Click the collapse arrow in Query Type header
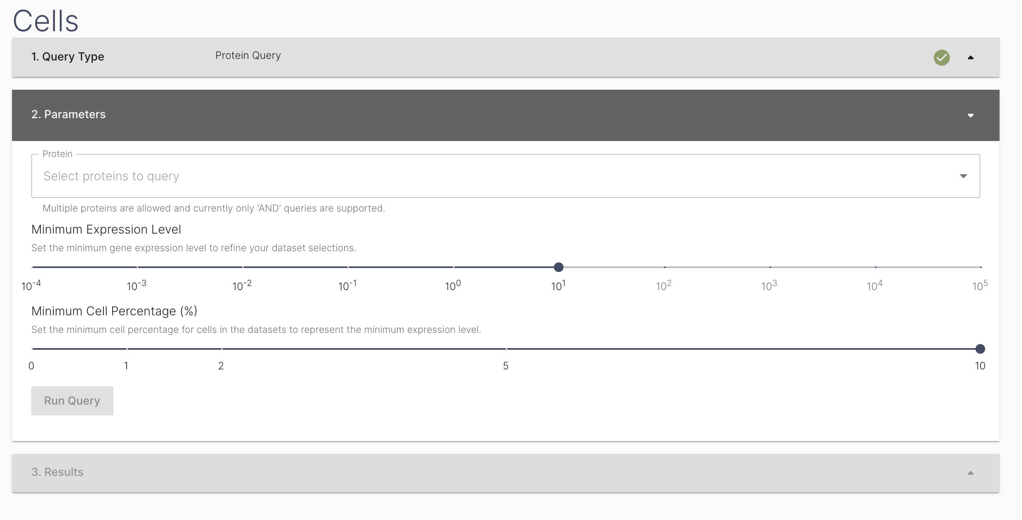 pos(971,57)
